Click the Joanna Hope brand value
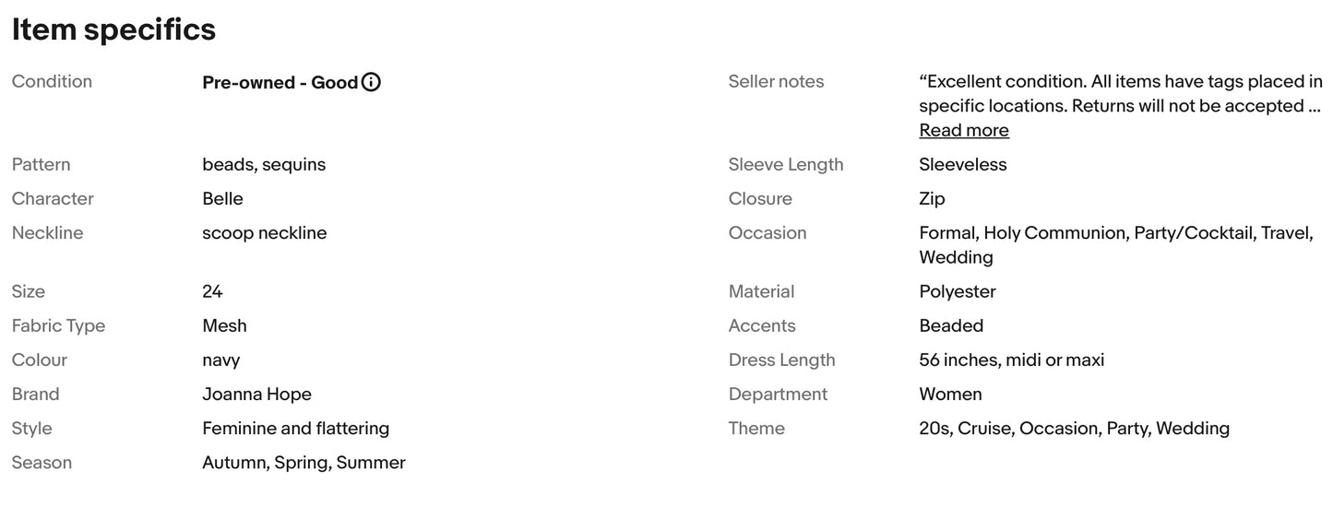Image resolution: width=1333 pixels, height=507 pixels. pyautogui.click(x=256, y=395)
